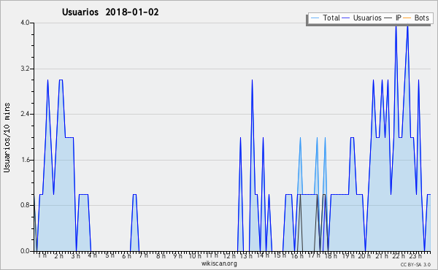This screenshot has width=438, height=270.
Task: Click the 4.0 y-axis value
Action: click(25, 23)
